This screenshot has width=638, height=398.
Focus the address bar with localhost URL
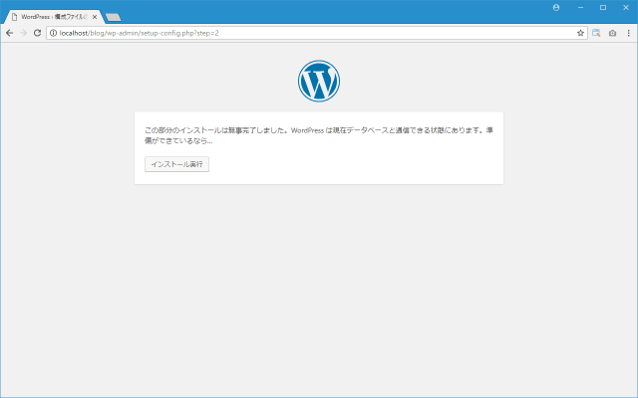[x=317, y=33]
